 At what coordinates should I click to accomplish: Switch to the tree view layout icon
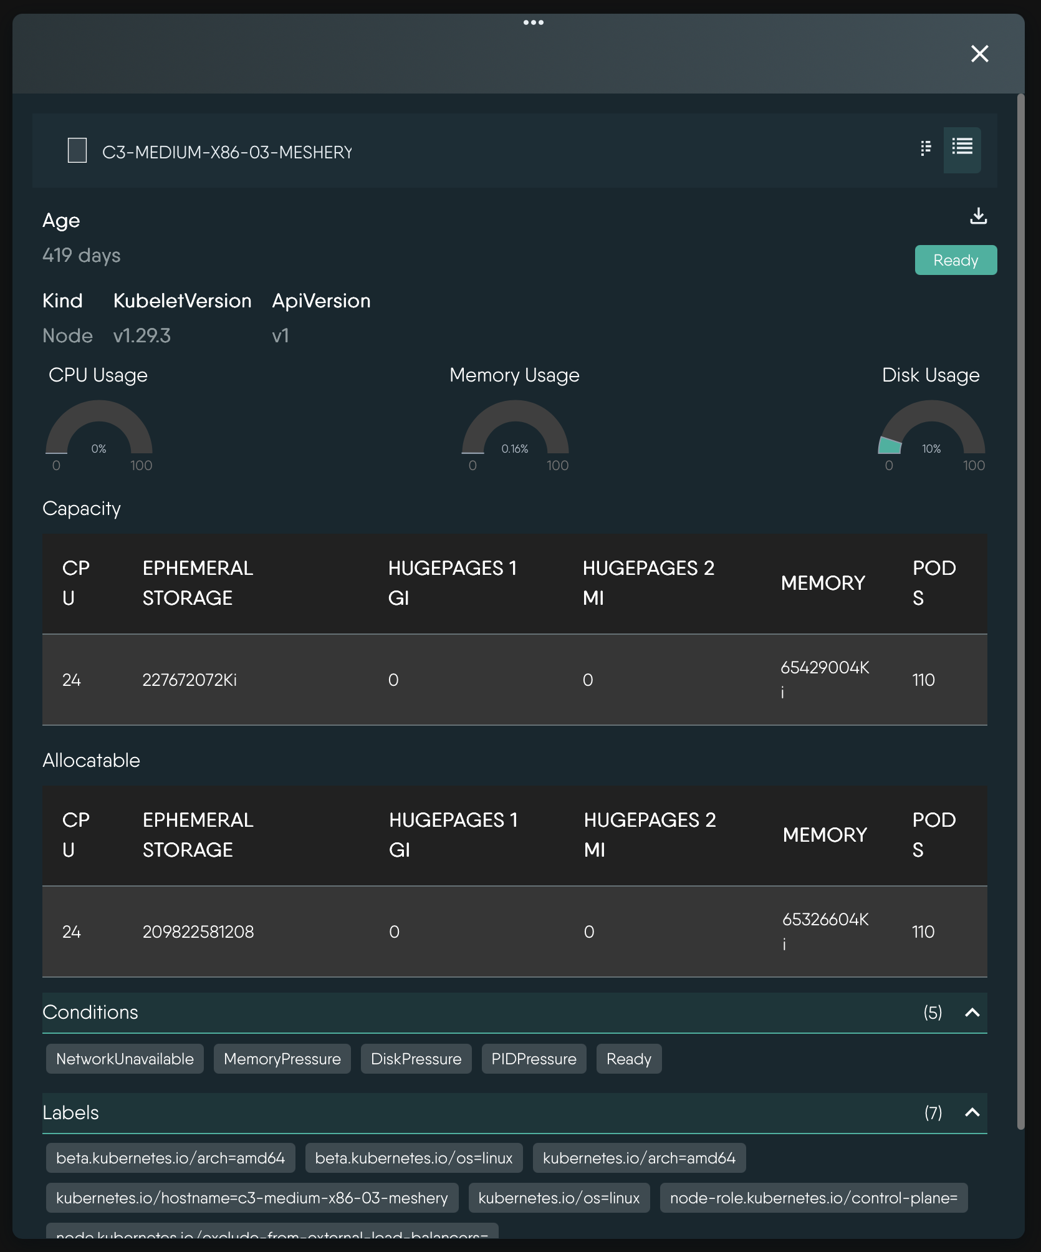click(926, 148)
